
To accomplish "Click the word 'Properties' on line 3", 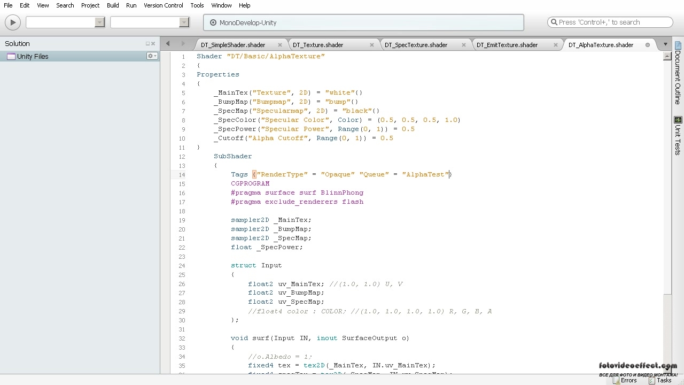I will [218, 74].
